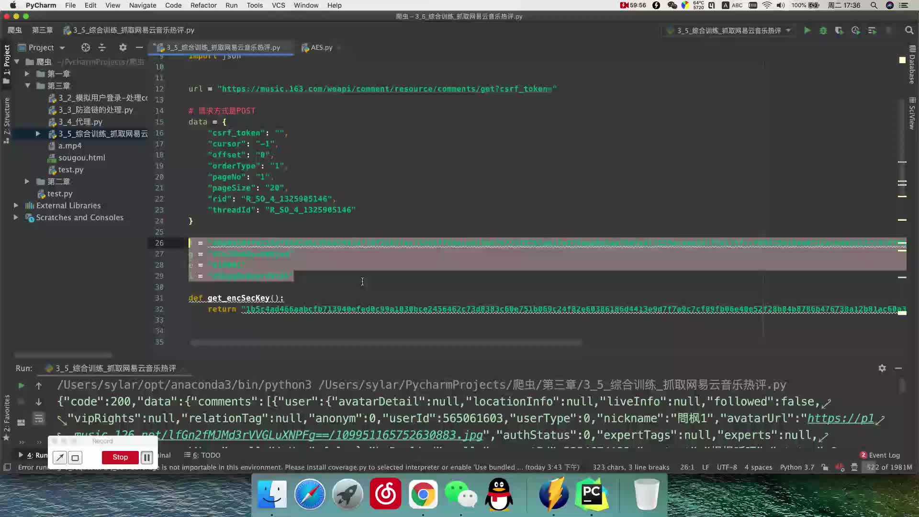
Task: Collapse the 爬虫 root folder
Action: point(17,62)
